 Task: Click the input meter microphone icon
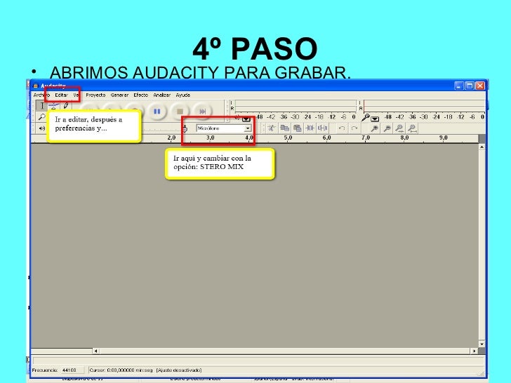pyautogui.click(x=366, y=117)
